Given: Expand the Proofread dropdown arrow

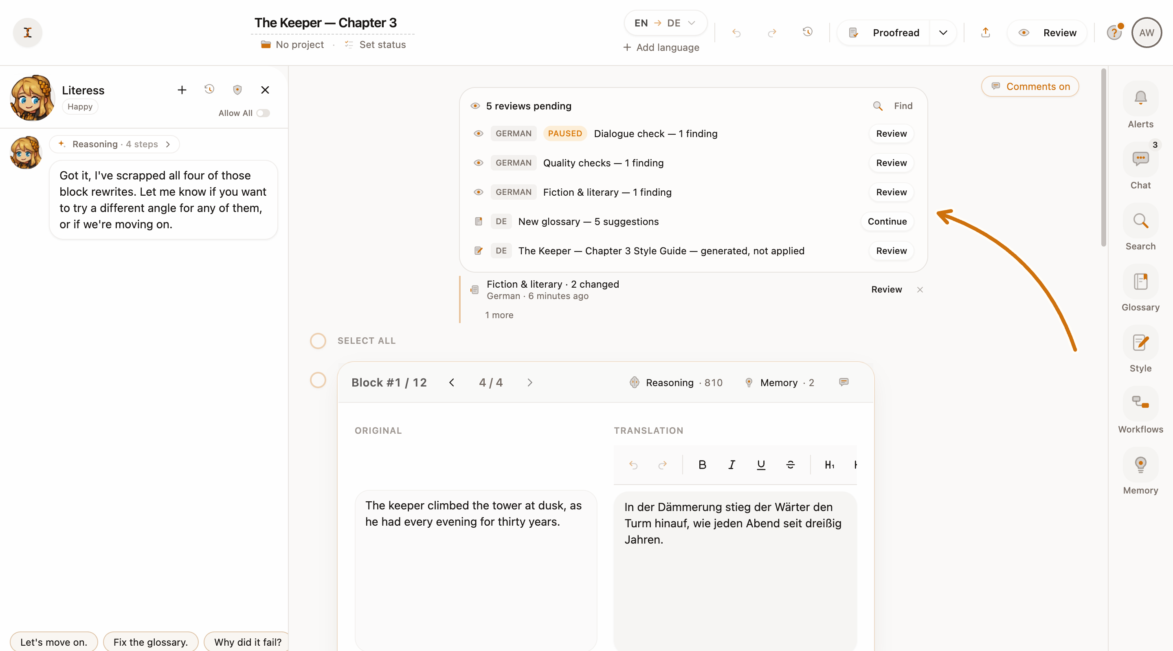Looking at the screenshot, I should [x=943, y=33].
